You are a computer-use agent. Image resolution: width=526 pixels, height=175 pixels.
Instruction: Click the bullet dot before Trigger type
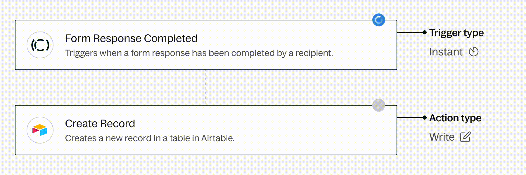[x=425, y=32]
